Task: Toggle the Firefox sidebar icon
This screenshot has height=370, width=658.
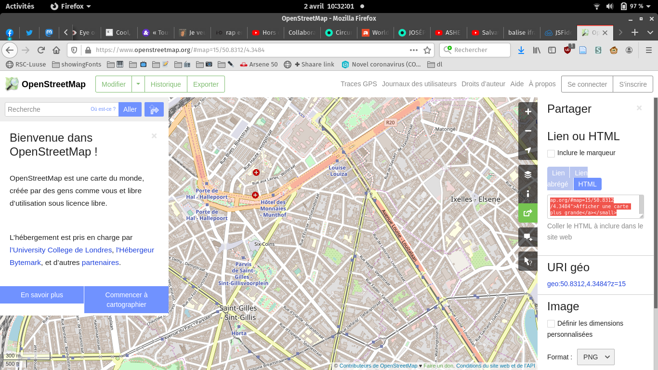Action: pos(552,50)
